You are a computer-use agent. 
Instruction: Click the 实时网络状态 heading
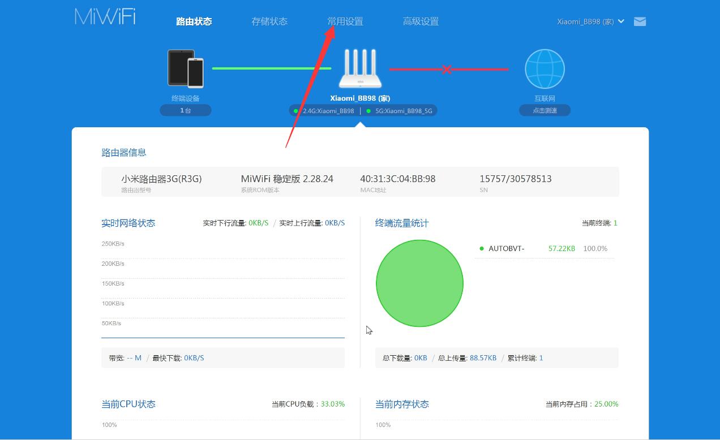click(x=128, y=223)
